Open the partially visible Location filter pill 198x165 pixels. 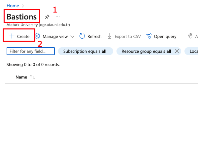coord(192,51)
